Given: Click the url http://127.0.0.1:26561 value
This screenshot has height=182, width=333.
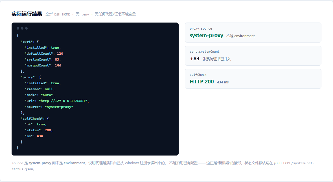Looking at the screenshot, I should (x=63, y=101).
